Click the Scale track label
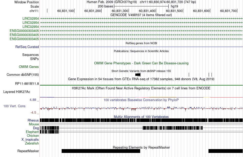Viewport: 243px width, 157px height. [x=35, y=6]
